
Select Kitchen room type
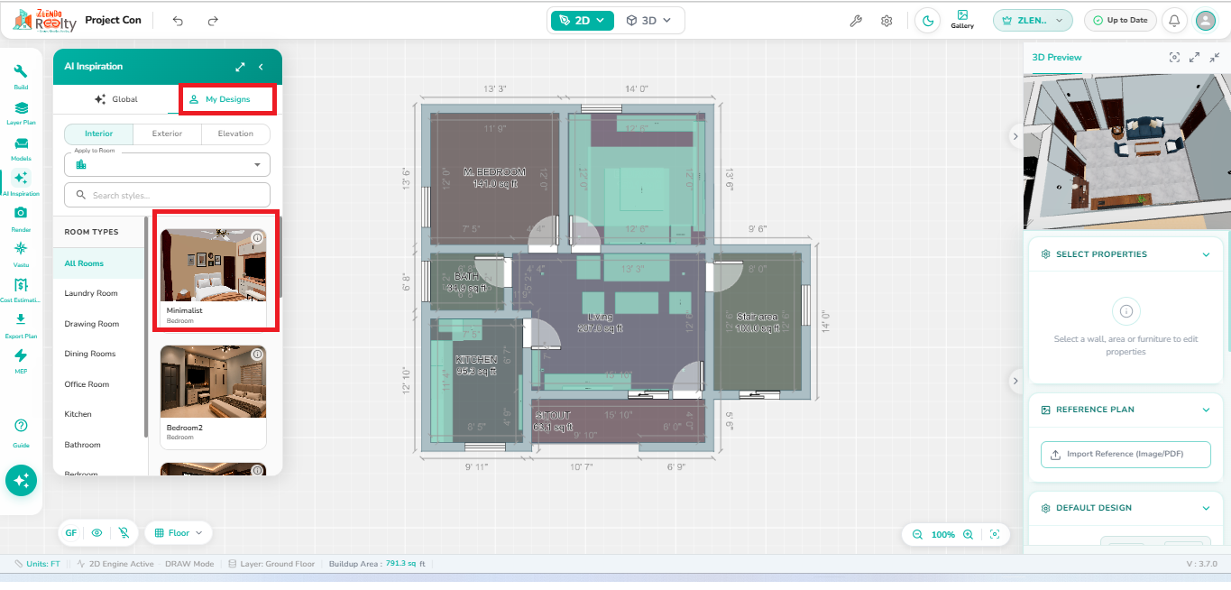[99, 414]
